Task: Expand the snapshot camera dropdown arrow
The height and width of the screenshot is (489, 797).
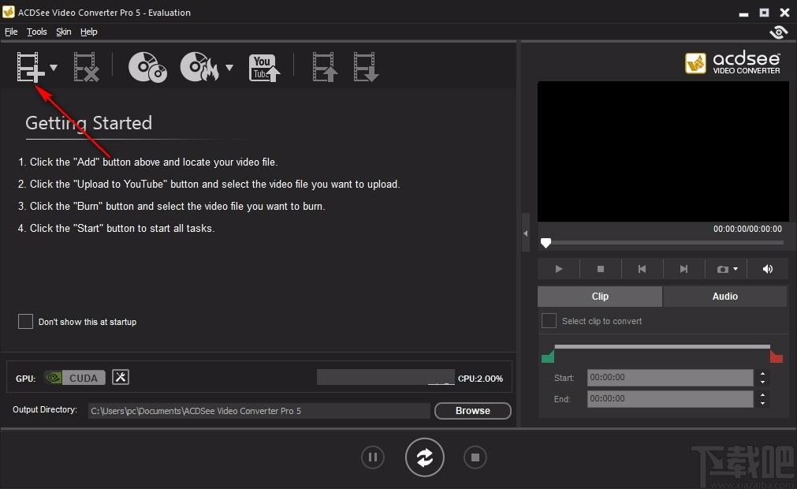Action: (736, 269)
